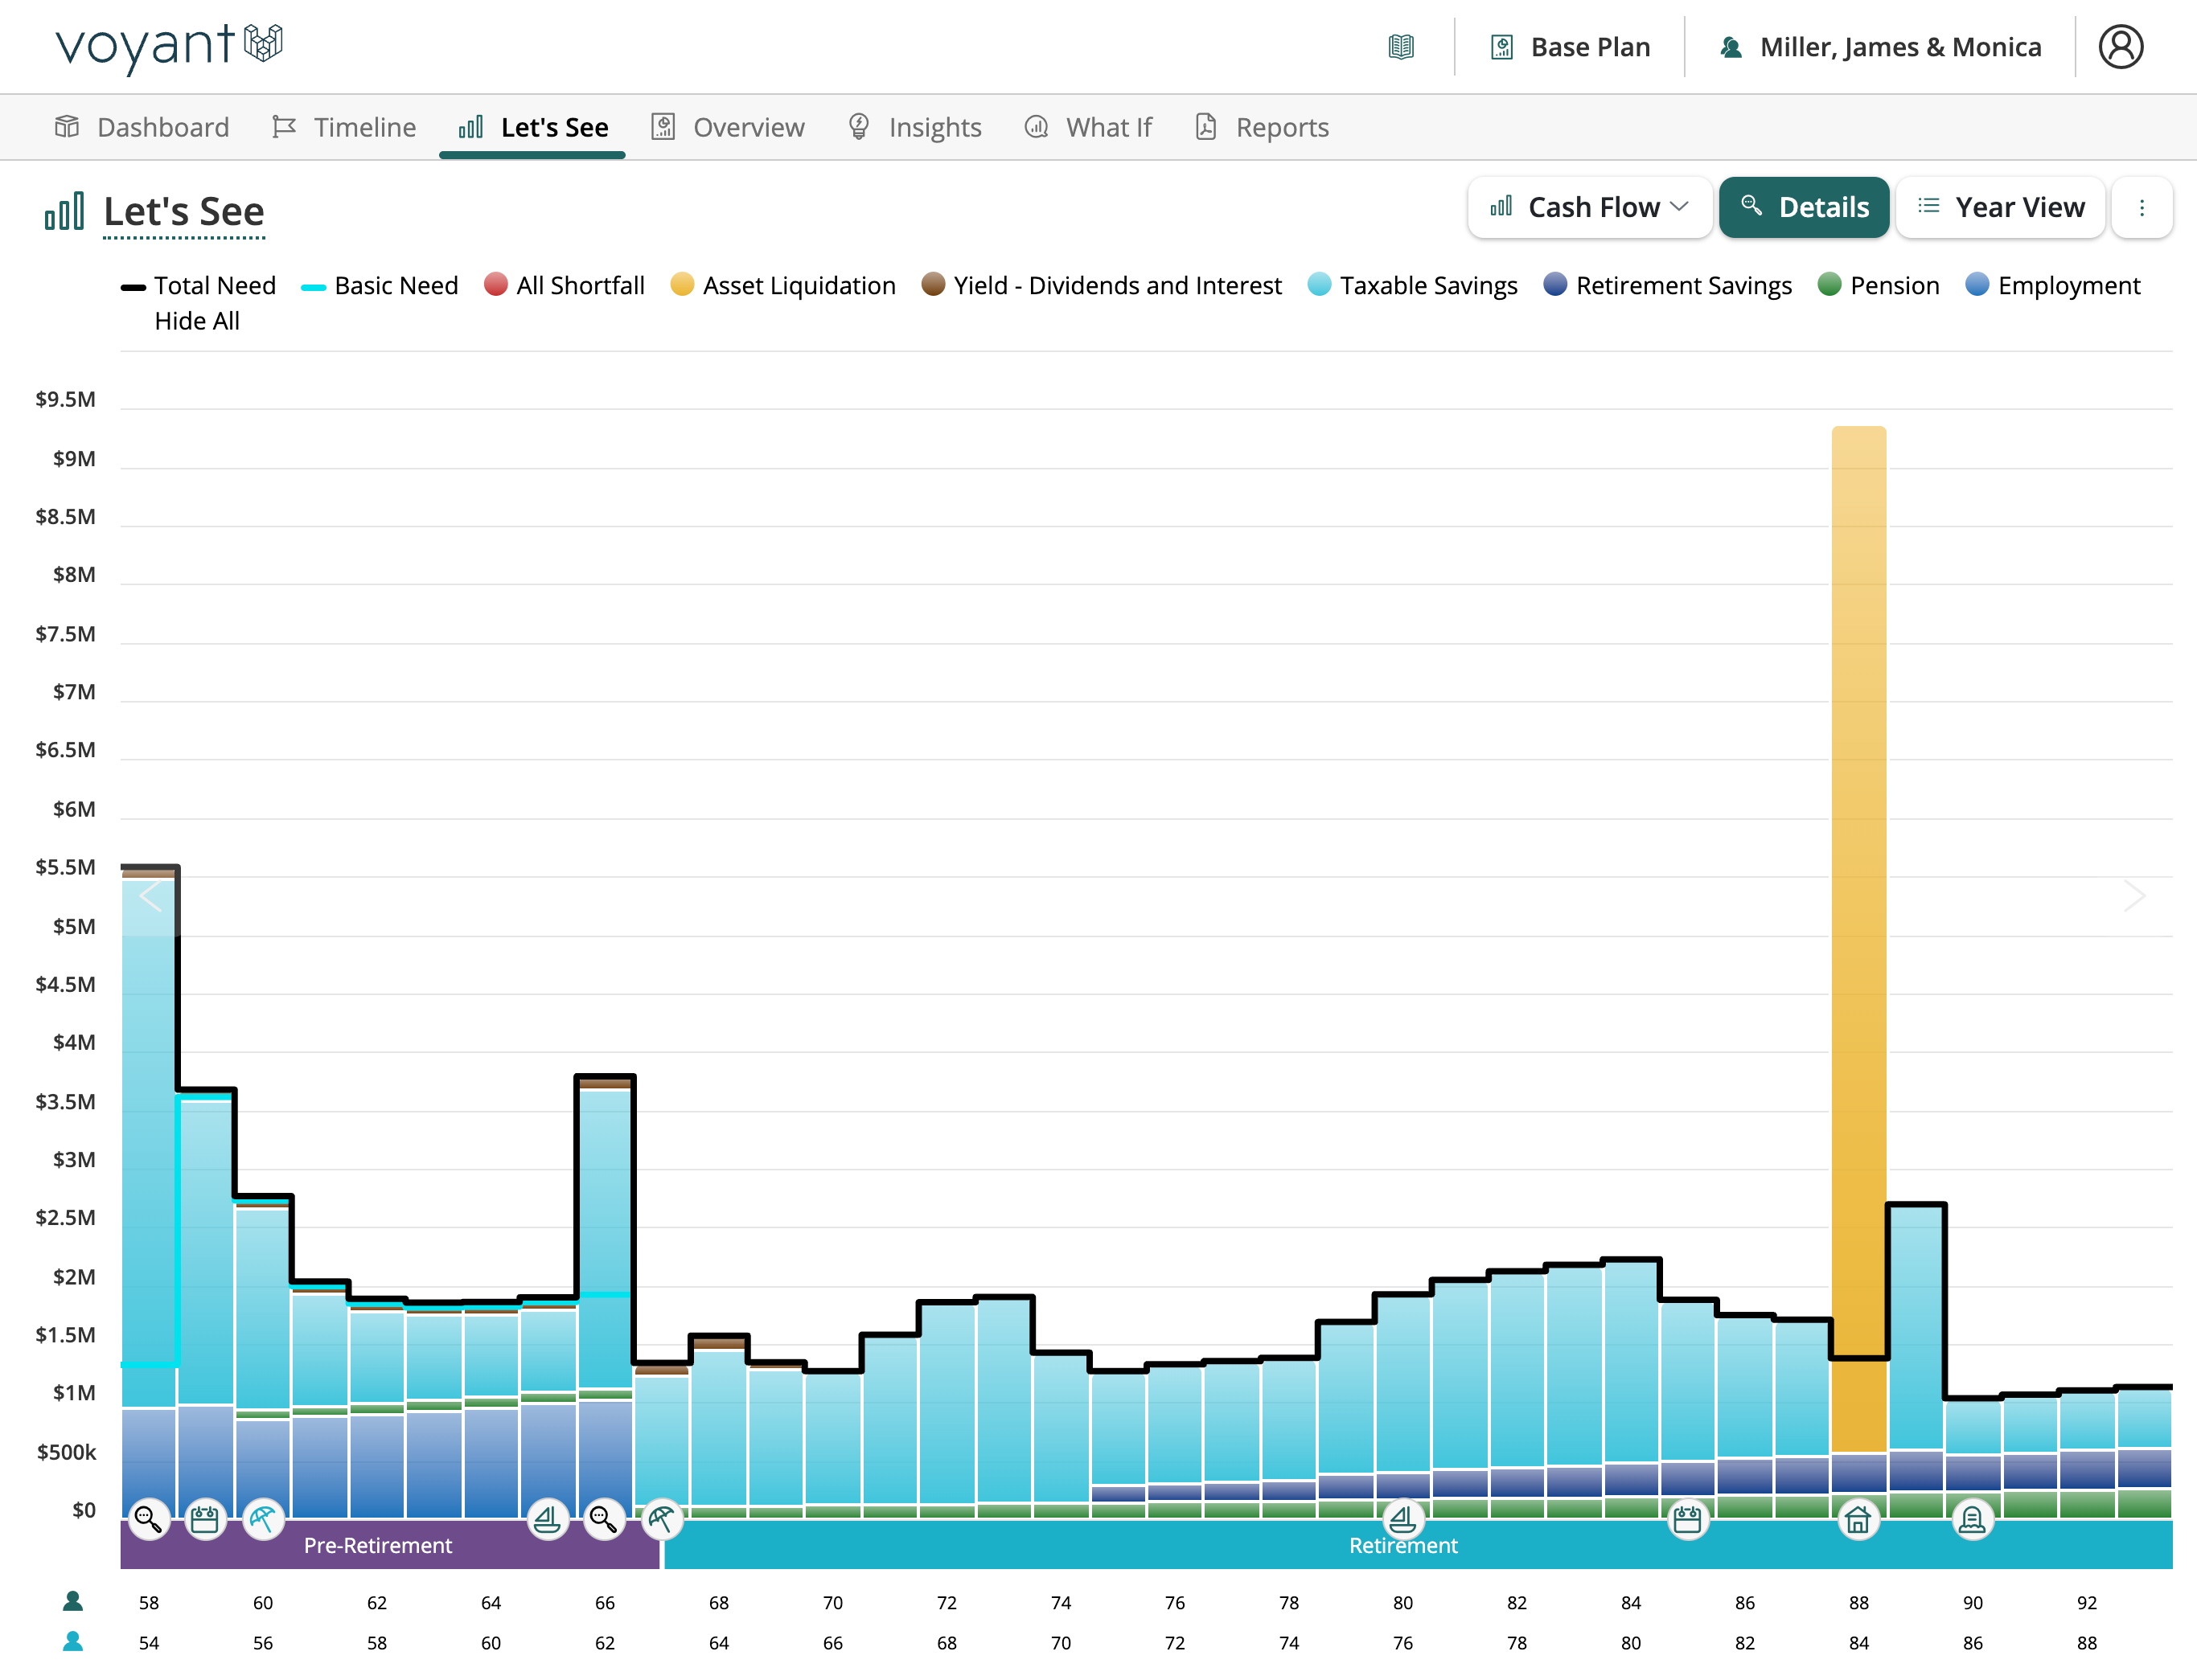Viewport: 2197px width, 1680px height.
Task: Click the memorial bell icon at age 90
Action: click(1972, 1520)
